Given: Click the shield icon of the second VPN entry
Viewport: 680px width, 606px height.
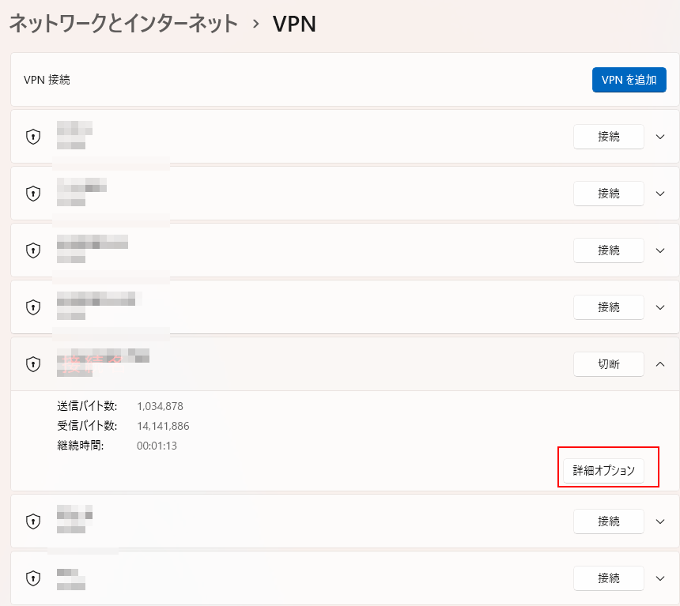Looking at the screenshot, I should click(x=33, y=194).
